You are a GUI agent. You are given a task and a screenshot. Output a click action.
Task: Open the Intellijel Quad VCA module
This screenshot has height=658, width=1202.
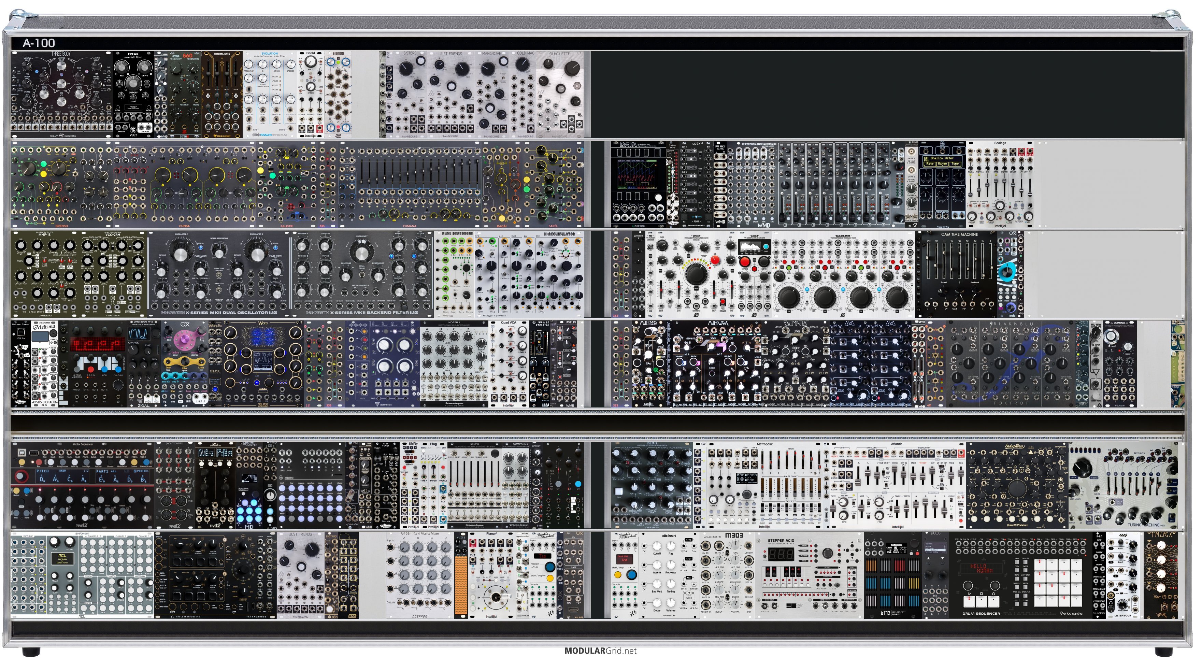[509, 364]
